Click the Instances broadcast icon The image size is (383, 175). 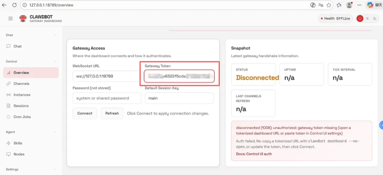tap(9, 95)
